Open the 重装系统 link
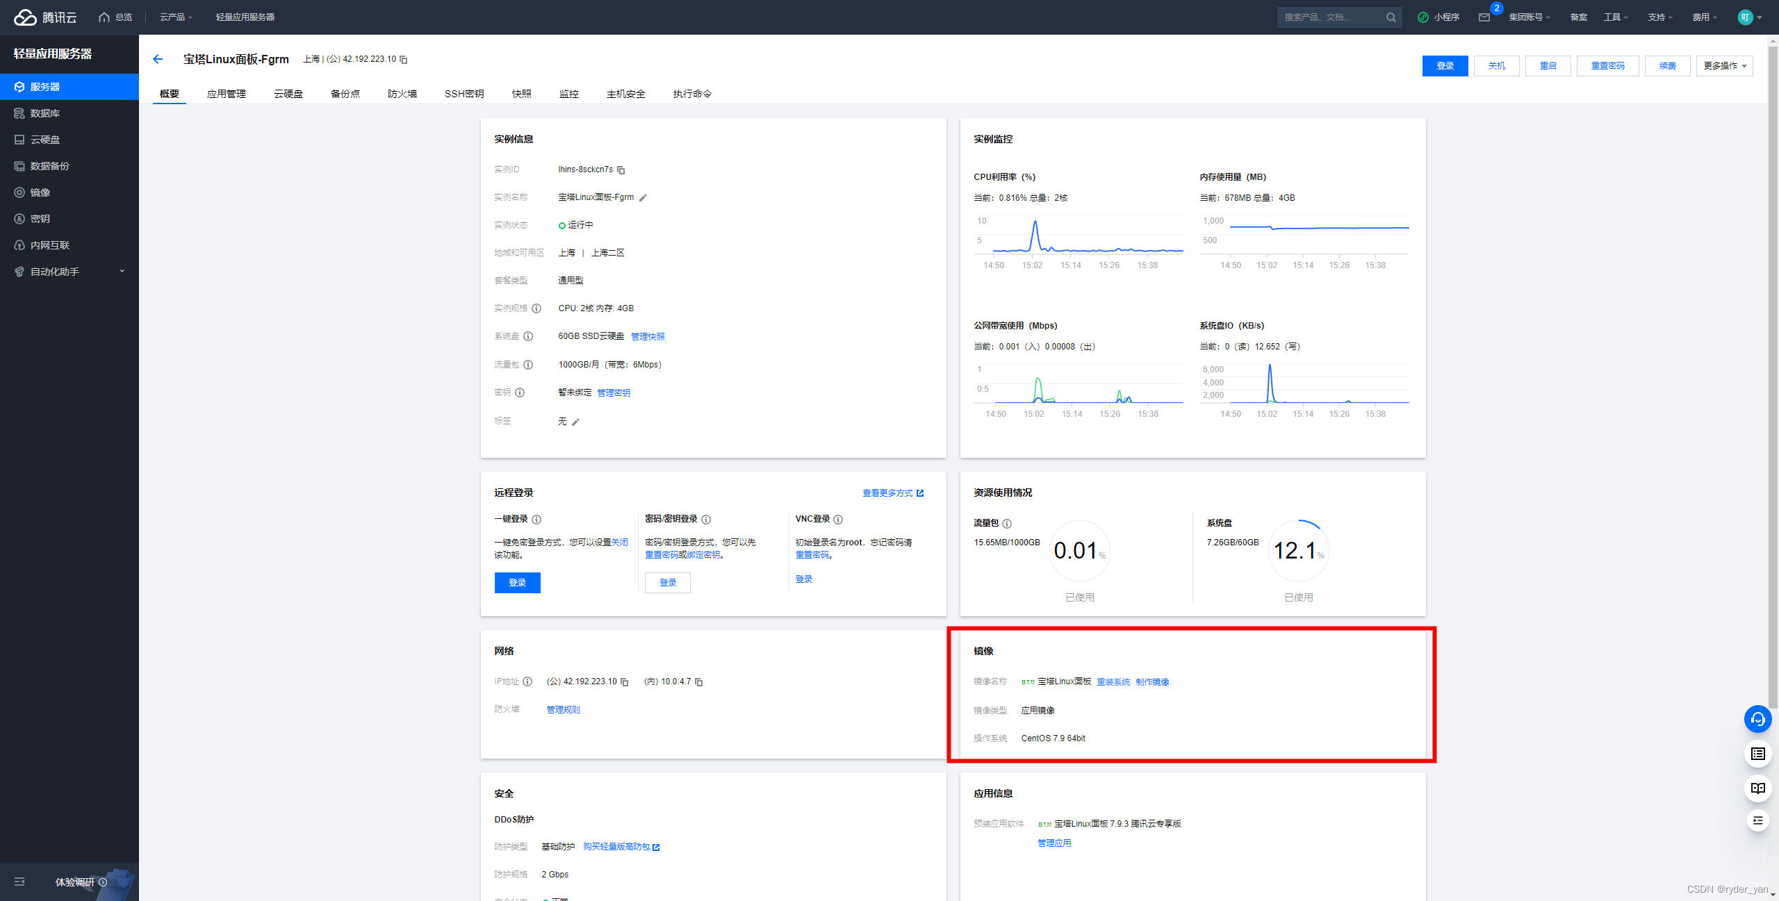 click(x=1113, y=682)
